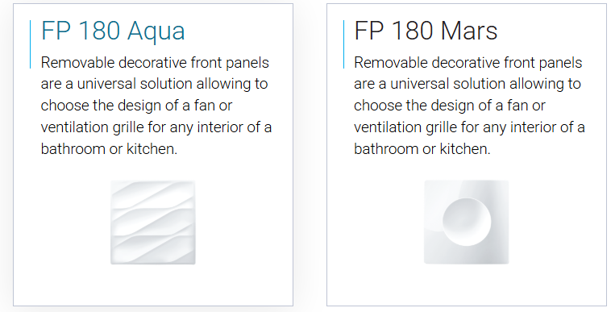Click "bathroom or kitchen." in the Mars card
611x312 pixels.
pos(422,149)
